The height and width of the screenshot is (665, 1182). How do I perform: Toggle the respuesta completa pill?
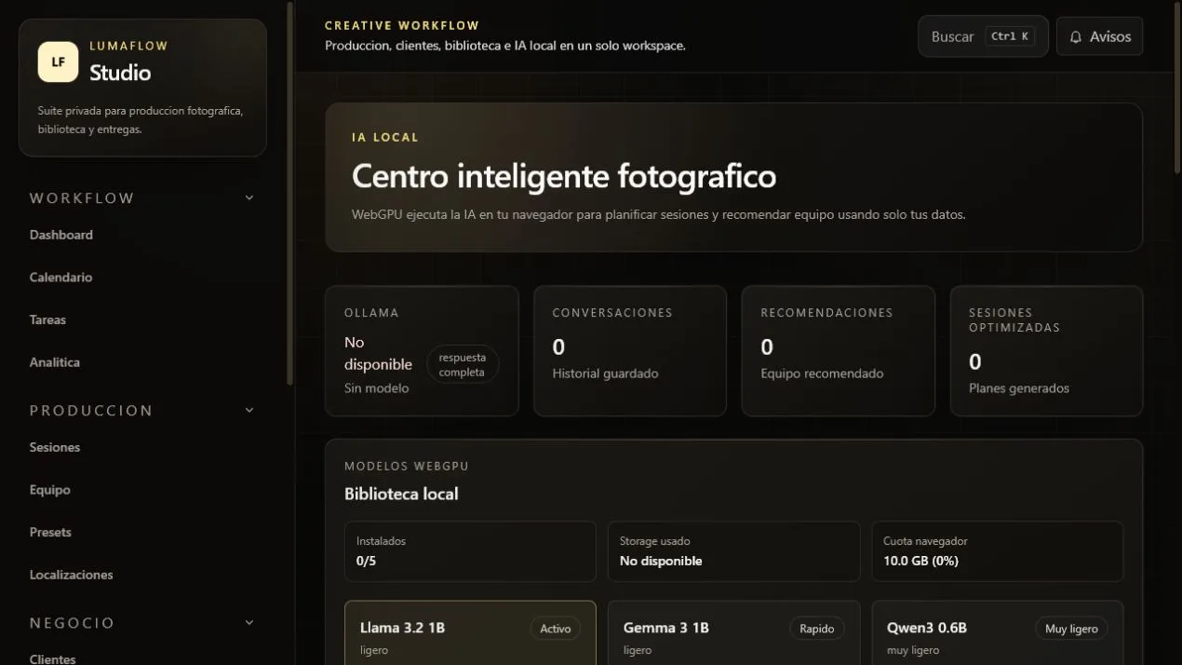coord(463,364)
